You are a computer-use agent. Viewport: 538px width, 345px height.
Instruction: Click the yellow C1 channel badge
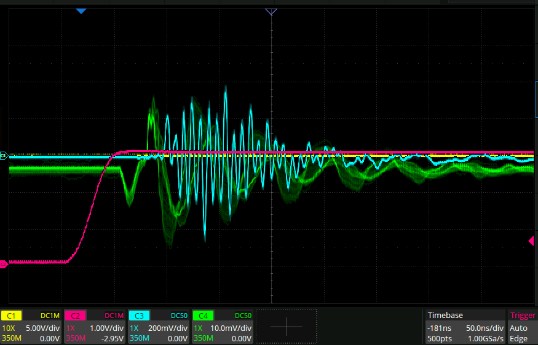pyautogui.click(x=12, y=316)
